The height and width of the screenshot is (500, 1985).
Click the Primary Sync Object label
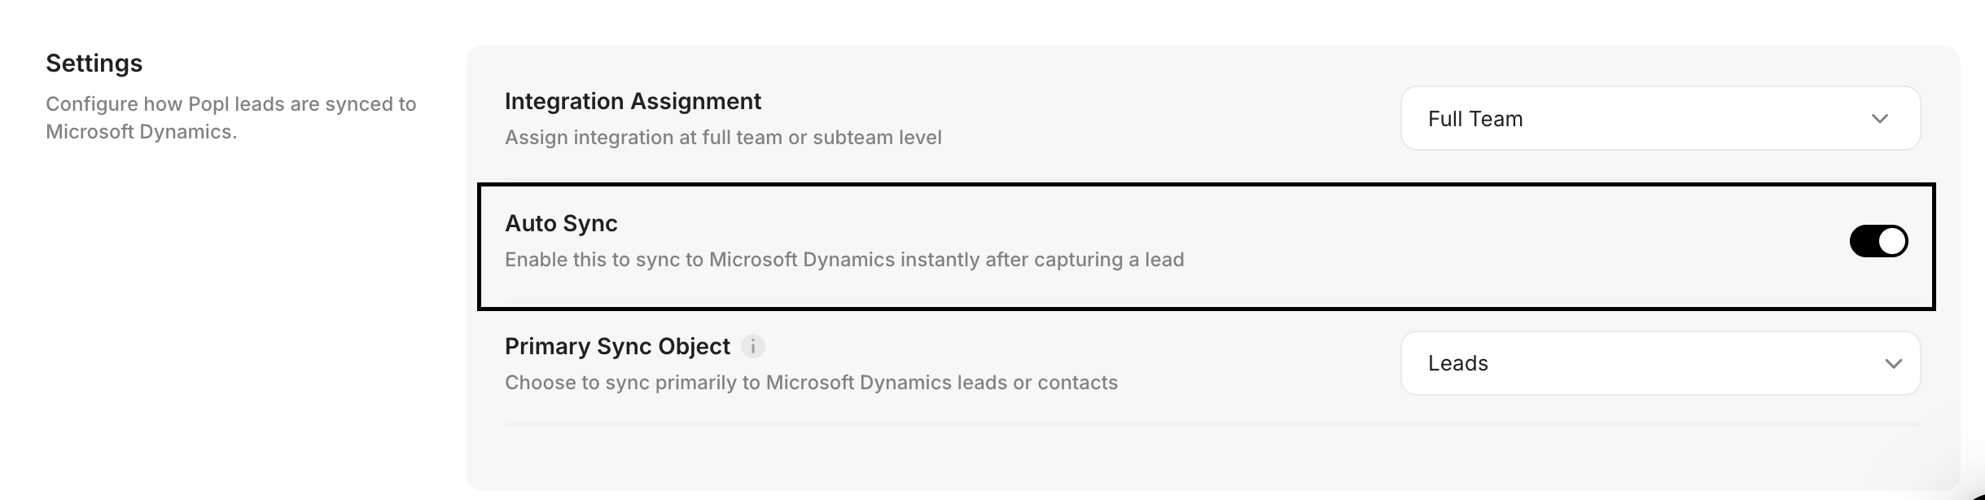pyautogui.click(x=617, y=347)
